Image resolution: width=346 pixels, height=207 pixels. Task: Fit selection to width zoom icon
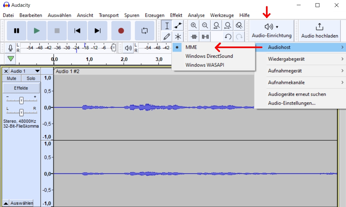pyautogui.click(x=216, y=26)
